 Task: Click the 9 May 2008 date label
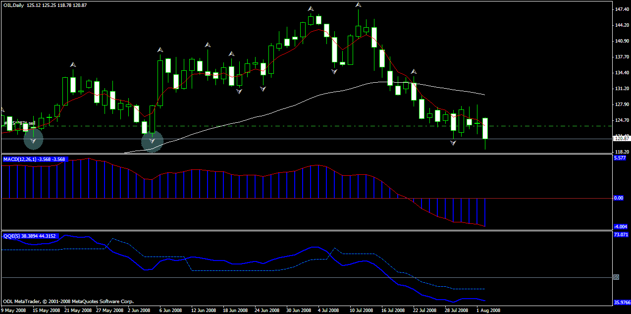click(14, 311)
